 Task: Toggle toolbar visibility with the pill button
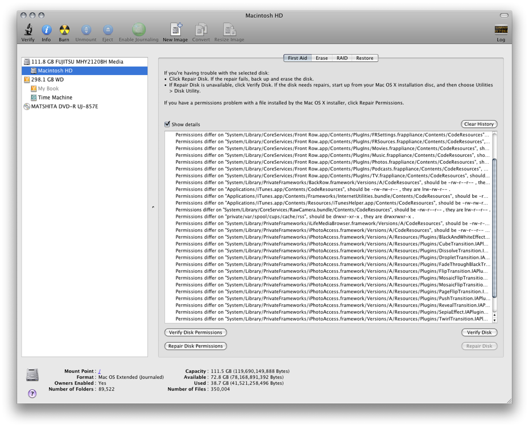pos(504,15)
